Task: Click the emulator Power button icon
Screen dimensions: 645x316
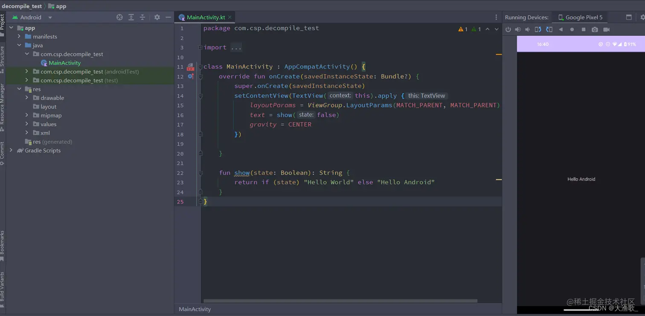Action: point(508,29)
